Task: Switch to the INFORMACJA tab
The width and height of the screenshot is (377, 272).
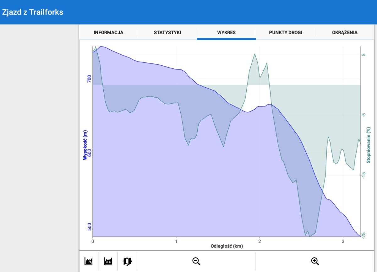Action: point(108,32)
